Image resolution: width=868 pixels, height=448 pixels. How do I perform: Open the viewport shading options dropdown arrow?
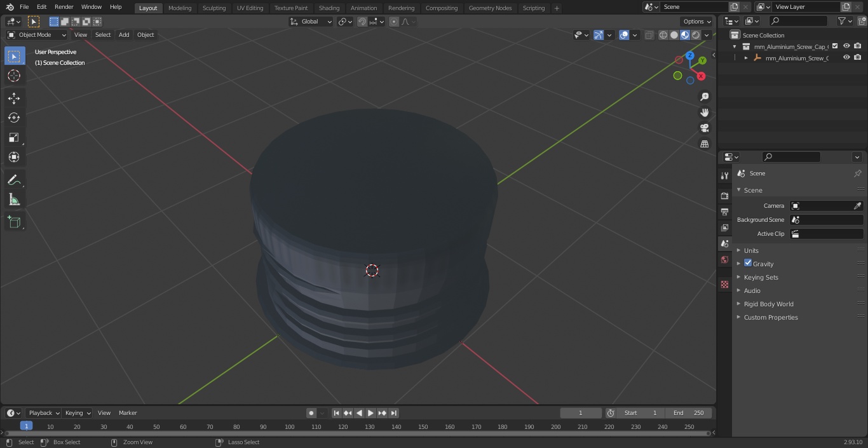point(707,35)
